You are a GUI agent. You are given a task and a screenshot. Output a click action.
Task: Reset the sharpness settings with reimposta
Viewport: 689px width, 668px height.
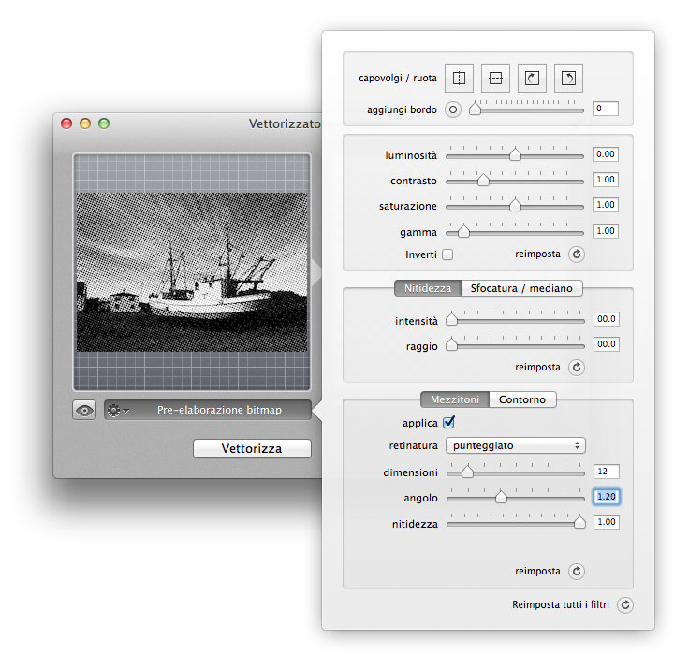[577, 368]
